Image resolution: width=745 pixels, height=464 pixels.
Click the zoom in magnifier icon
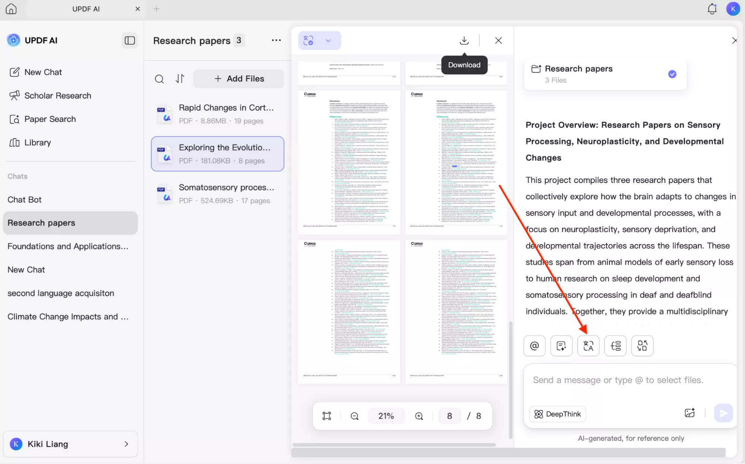pos(419,416)
